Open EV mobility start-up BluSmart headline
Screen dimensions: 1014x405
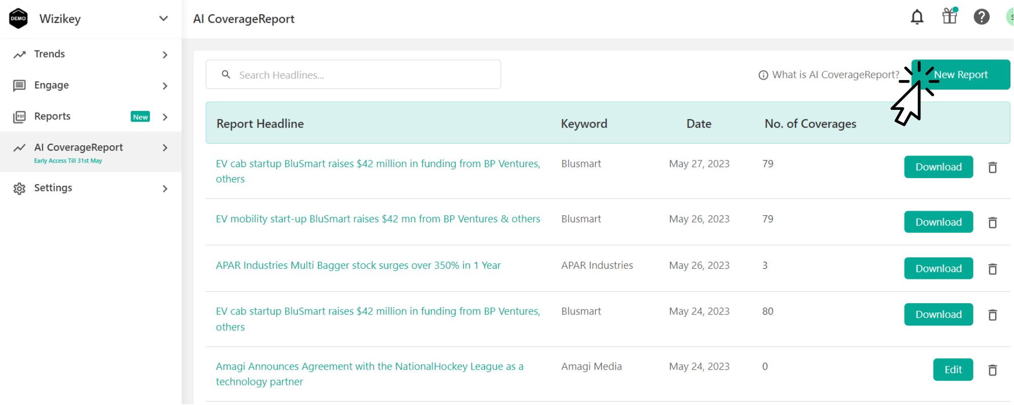coord(378,219)
